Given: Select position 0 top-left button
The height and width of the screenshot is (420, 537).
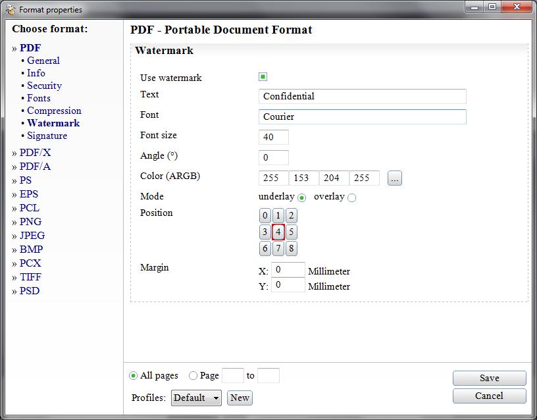Looking at the screenshot, I should click(x=265, y=216).
